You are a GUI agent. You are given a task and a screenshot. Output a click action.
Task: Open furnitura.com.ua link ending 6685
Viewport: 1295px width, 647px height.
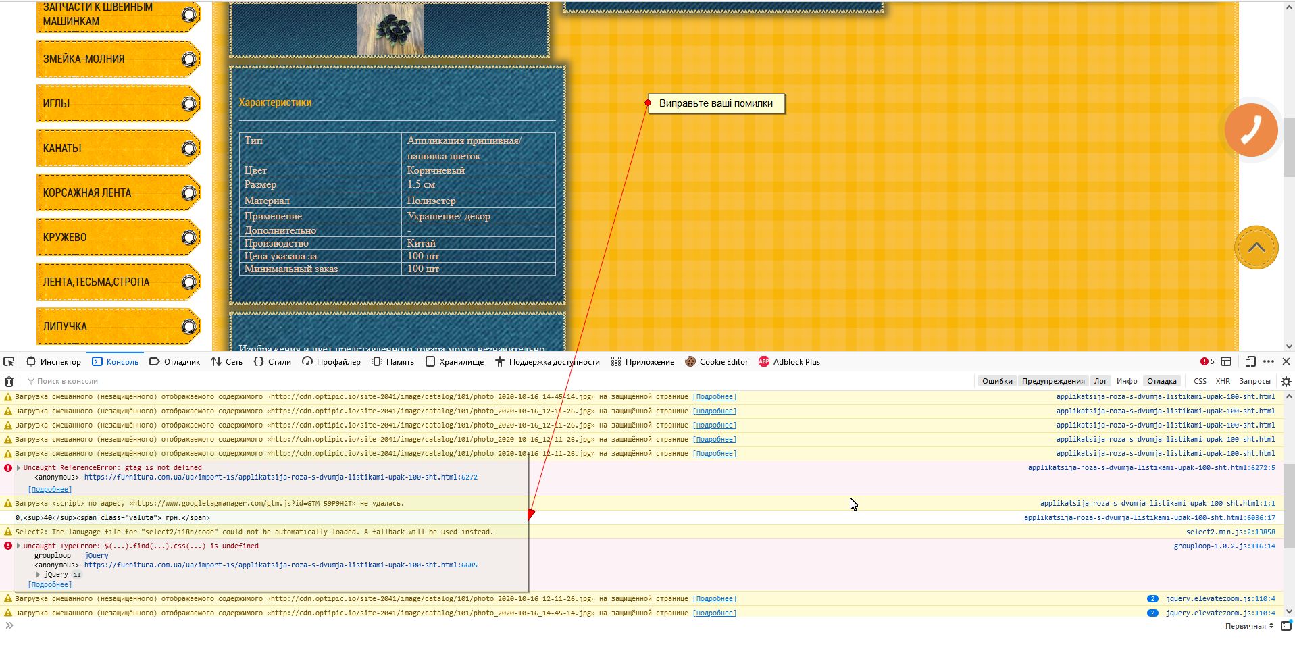[281, 565]
